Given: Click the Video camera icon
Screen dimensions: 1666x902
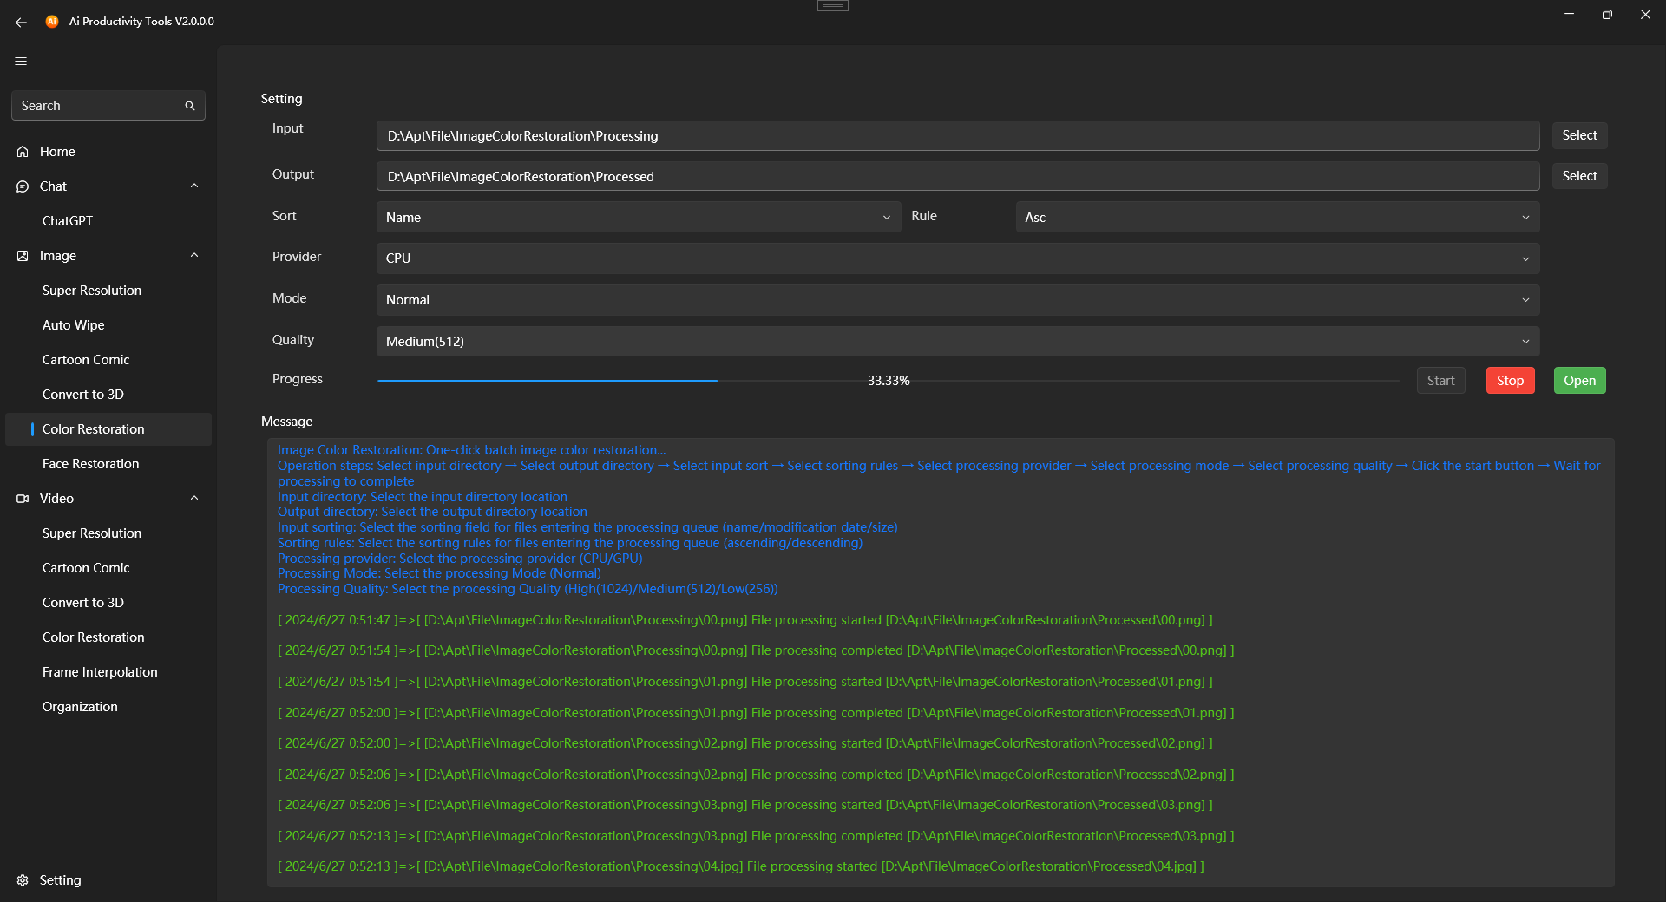Looking at the screenshot, I should tap(23, 499).
